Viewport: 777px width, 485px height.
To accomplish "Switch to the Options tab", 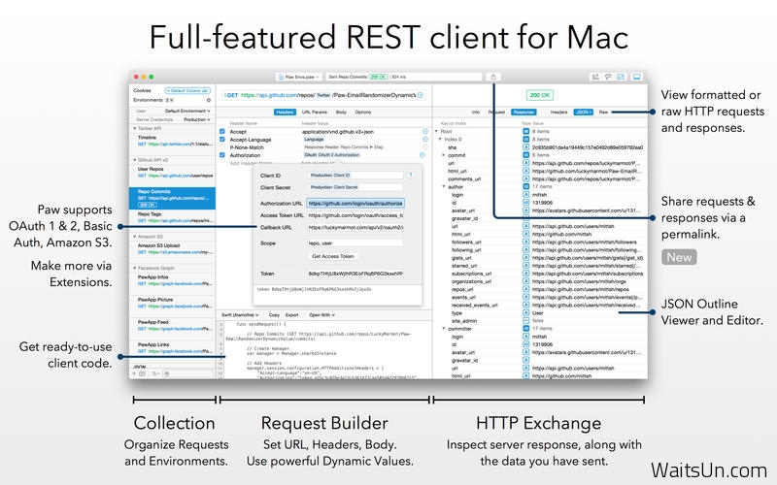I will (x=362, y=113).
